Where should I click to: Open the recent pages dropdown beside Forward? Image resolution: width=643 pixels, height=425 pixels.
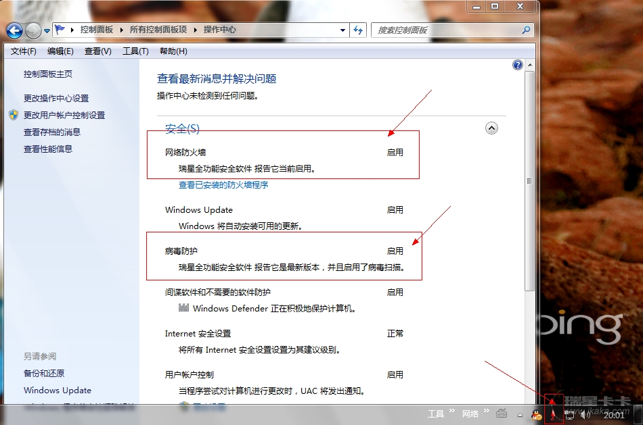pos(47,30)
